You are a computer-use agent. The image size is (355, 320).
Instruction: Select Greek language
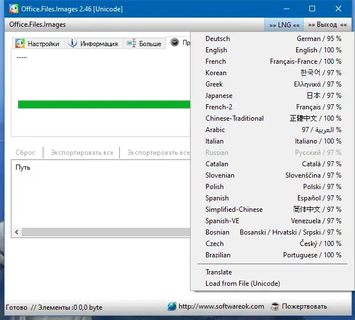pyautogui.click(x=273, y=84)
